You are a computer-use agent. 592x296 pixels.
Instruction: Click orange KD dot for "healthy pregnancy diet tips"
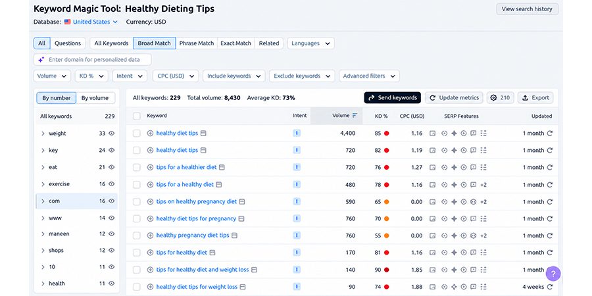387,235
